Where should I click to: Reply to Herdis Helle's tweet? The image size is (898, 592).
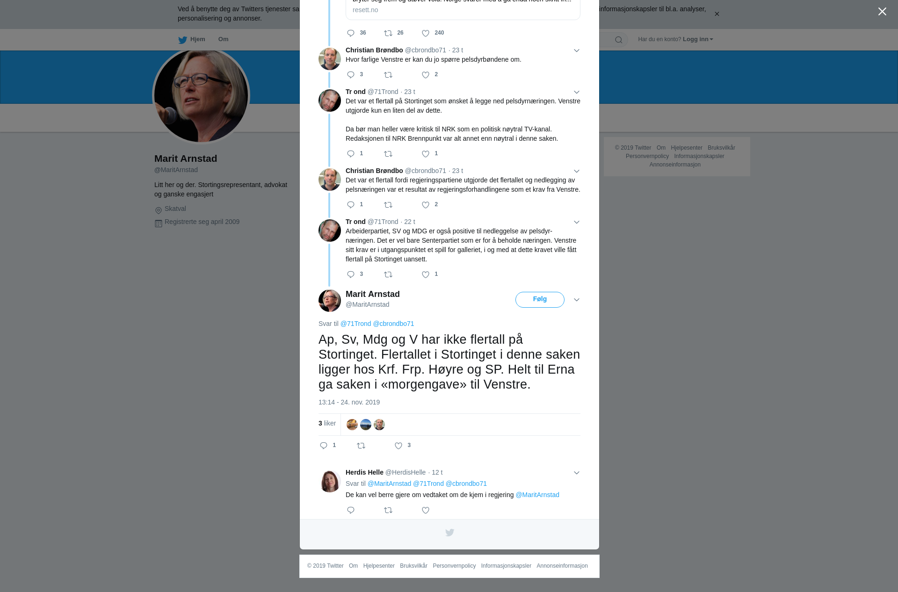(351, 510)
